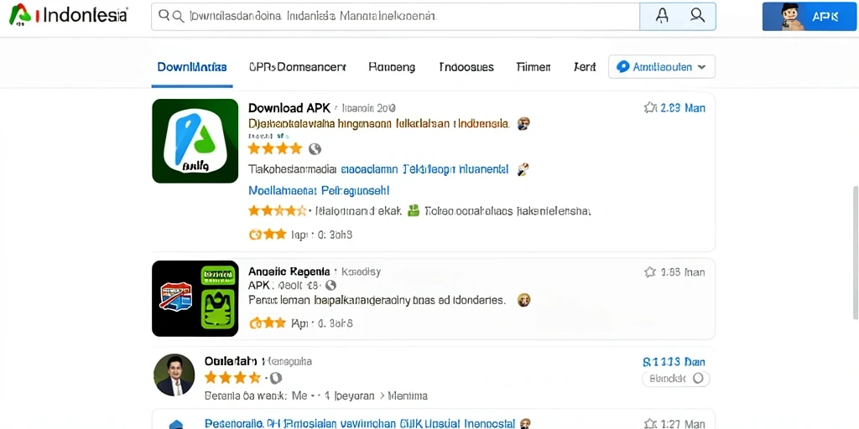Open the green Download APK app thumbnail
The height and width of the screenshot is (429, 859).
[195, 141]
